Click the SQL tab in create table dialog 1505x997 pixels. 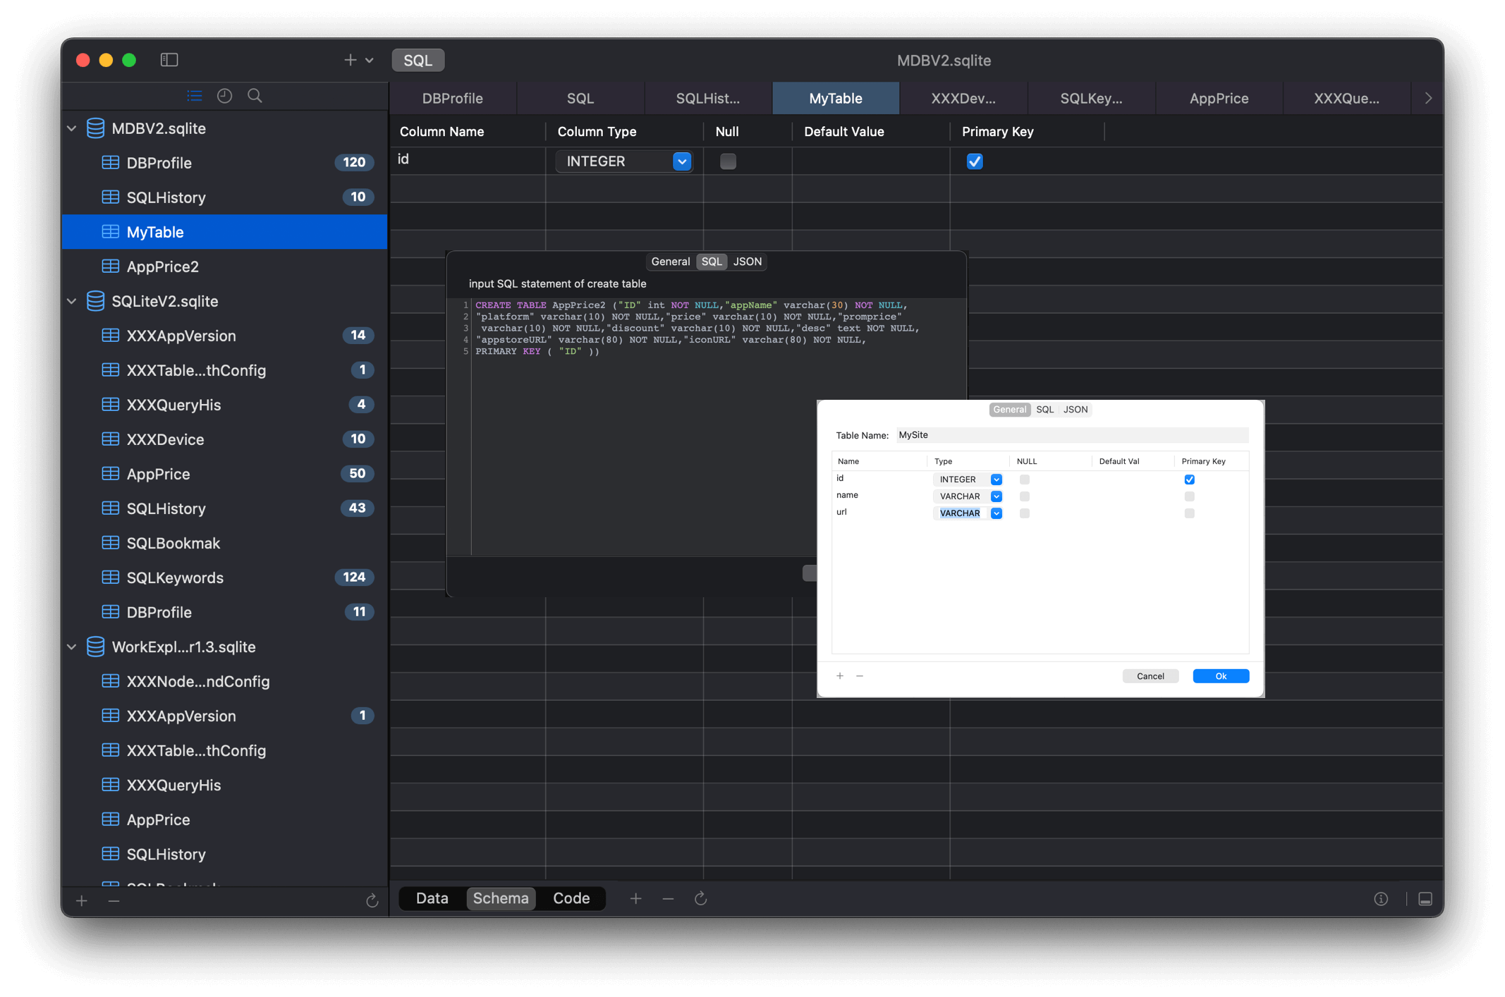[1043, 408]
